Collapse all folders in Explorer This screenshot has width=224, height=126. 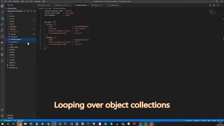coord(35,11)
